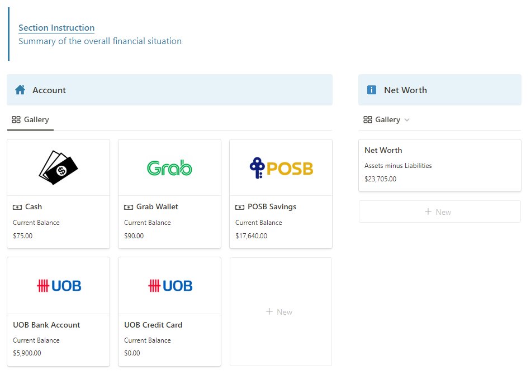This screenshot has width=531, height=375.
Task: Click Current Balance label on Cash card
Action: coord(36,223)
